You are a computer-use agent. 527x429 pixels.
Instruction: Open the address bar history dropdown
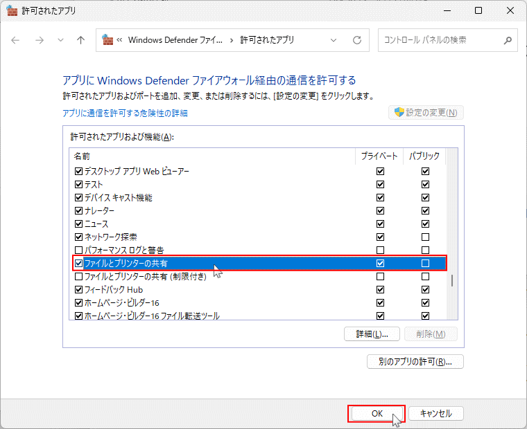334,40
